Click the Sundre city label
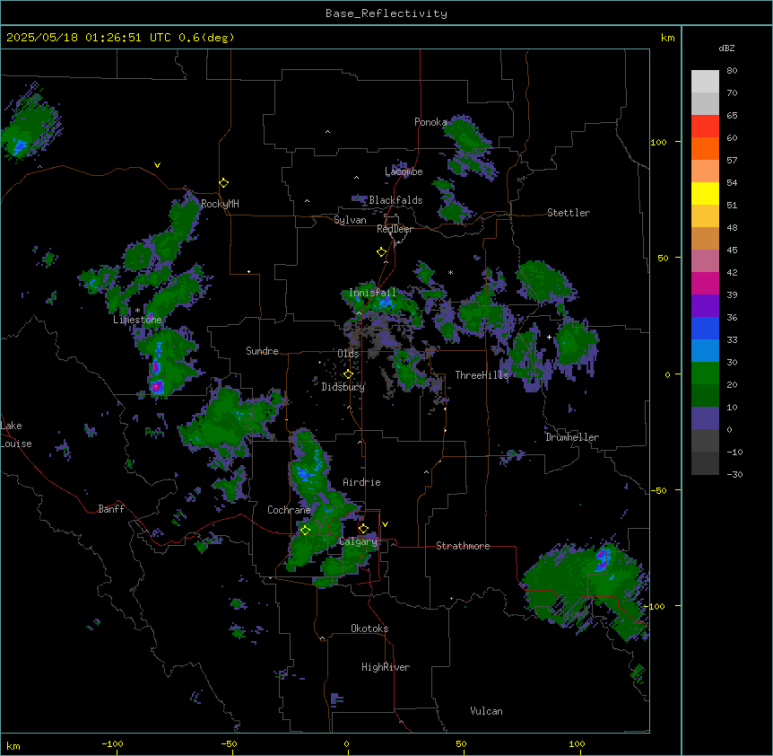This screenshot has width=773, height=756. point(262,351)
